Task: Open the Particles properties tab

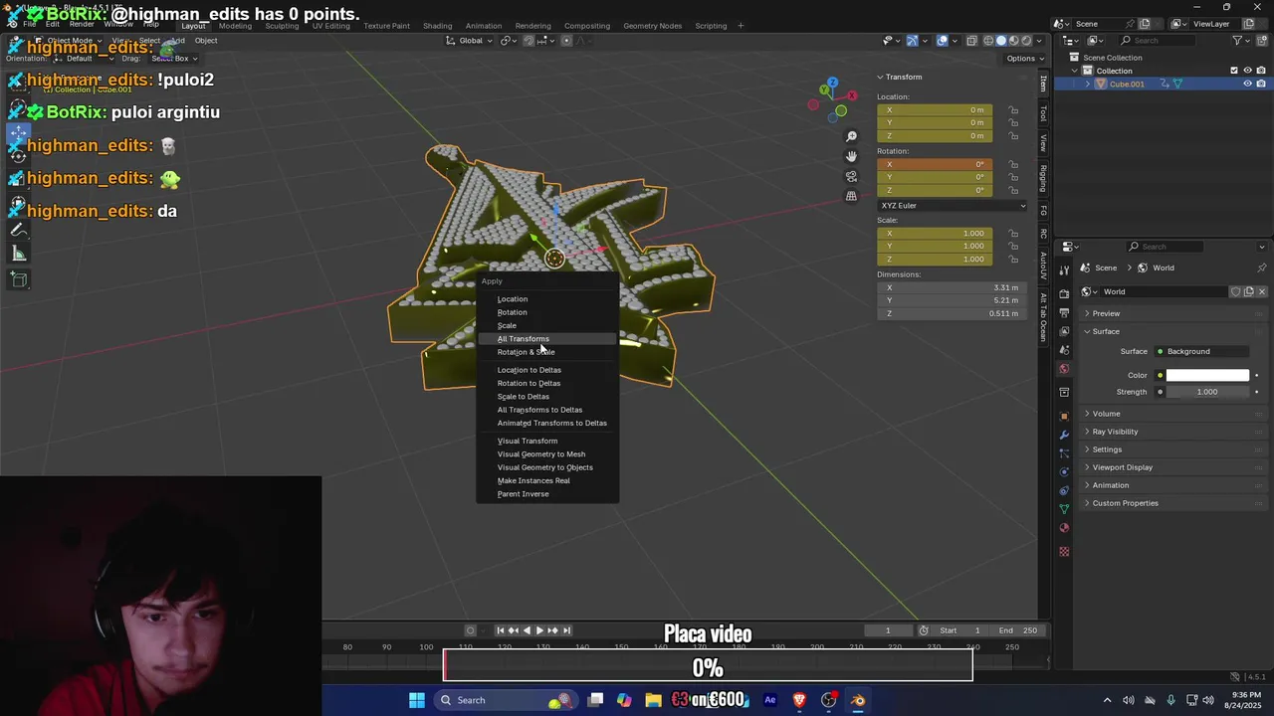Action: click(1064, 453)
